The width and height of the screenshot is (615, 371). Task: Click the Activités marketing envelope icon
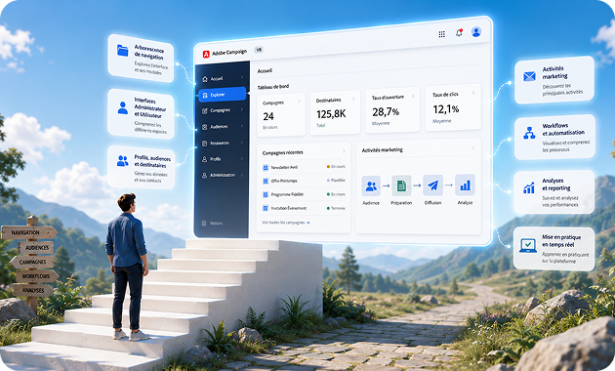[x=529, y=76]
